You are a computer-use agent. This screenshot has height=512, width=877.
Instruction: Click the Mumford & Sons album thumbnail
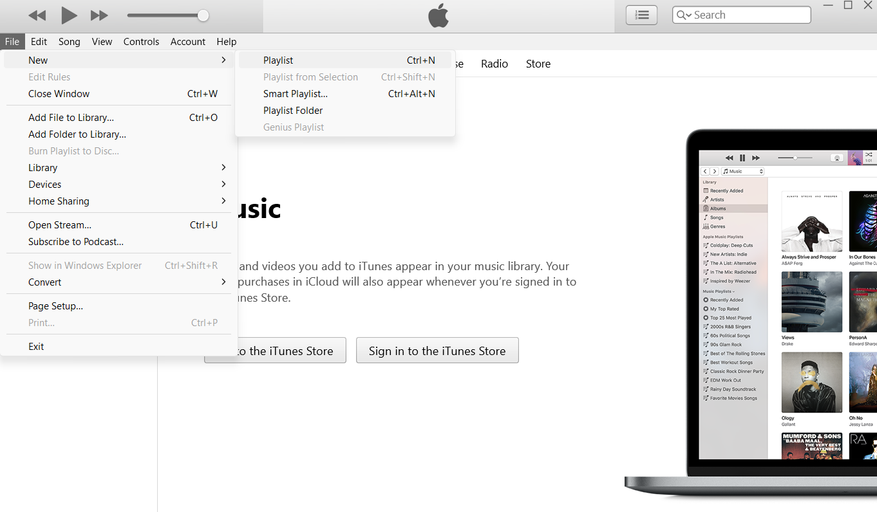click(x=812, y=446)
